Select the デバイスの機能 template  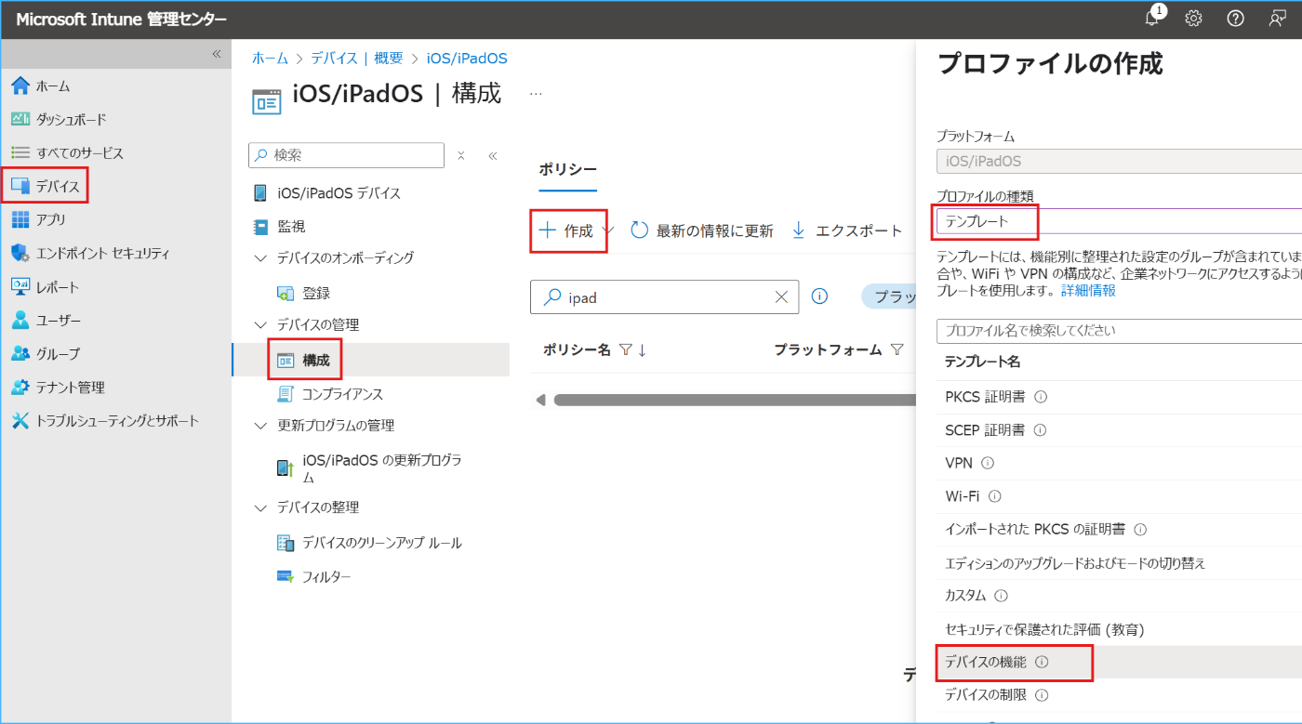[1119, 663]
